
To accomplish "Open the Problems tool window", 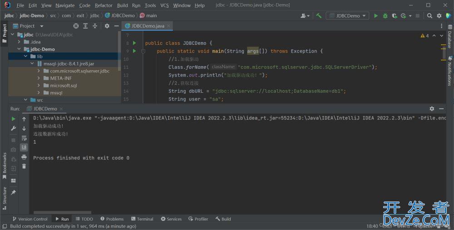I will pos(112,219).
